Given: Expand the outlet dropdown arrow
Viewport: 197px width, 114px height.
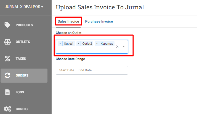Looking at the screenshot, I should point(124,47).
